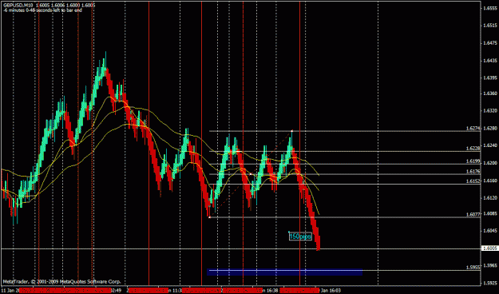Click the 1.6120 price scale value
Viewport: 499px width, 294px height.
490,198
